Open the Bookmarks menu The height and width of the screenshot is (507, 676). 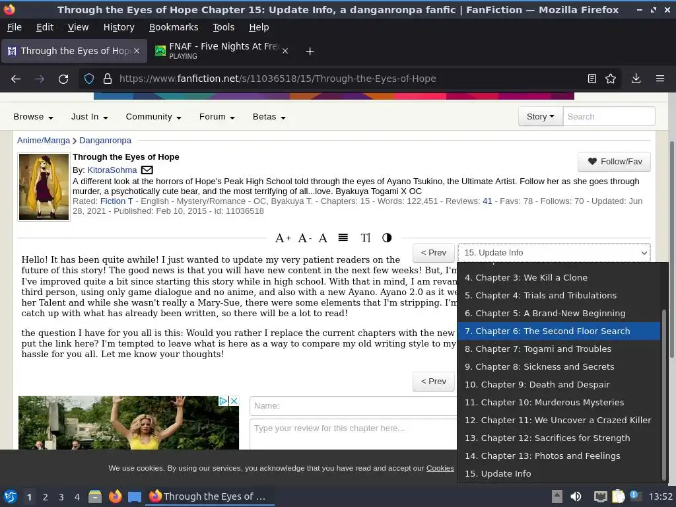click(x=174, y=27)
